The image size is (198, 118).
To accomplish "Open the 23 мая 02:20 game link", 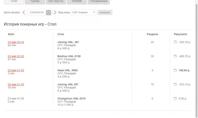I will (x=16, y=56).
